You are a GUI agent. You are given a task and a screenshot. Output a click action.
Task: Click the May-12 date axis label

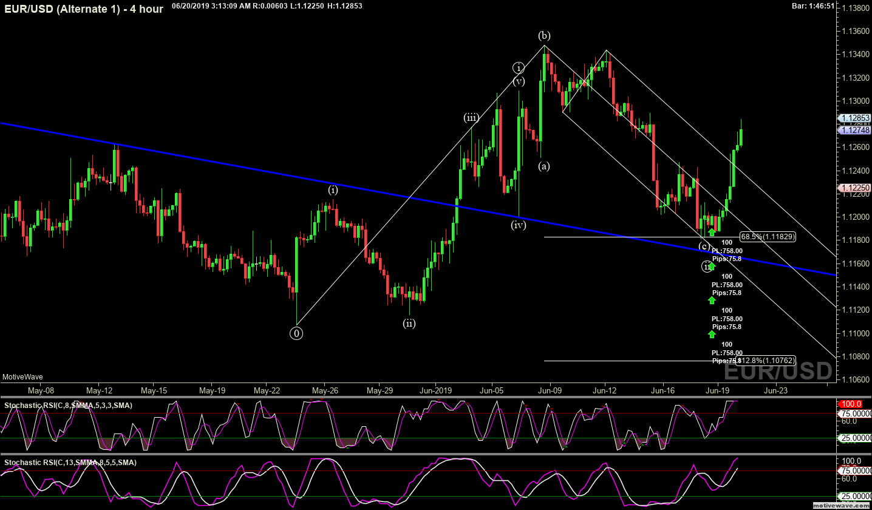pos(99,390)
